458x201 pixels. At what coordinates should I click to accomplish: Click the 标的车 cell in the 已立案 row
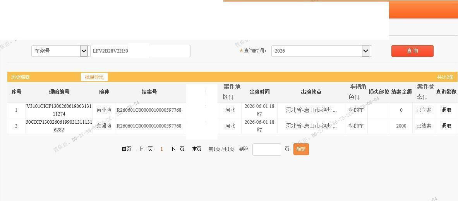[356, 110]
